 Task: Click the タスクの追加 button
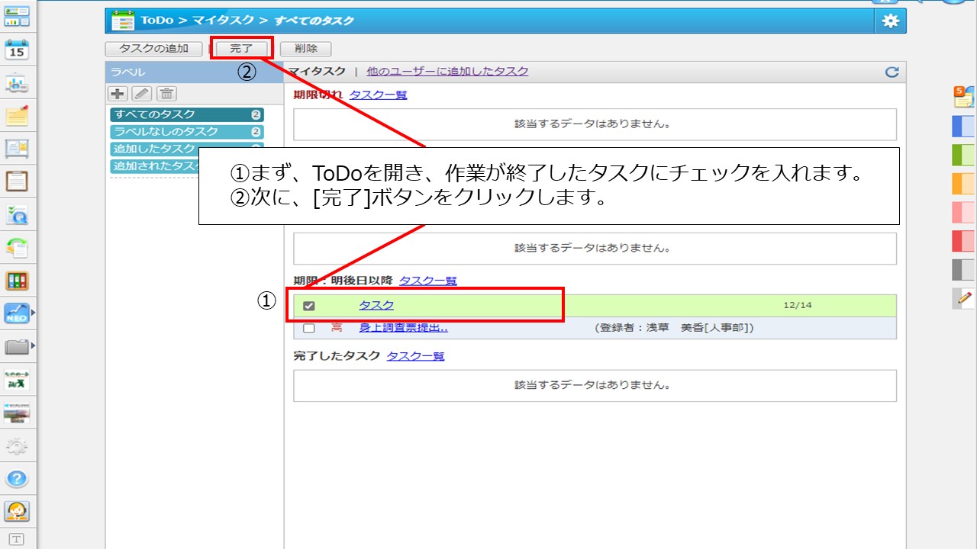(153, 49)
